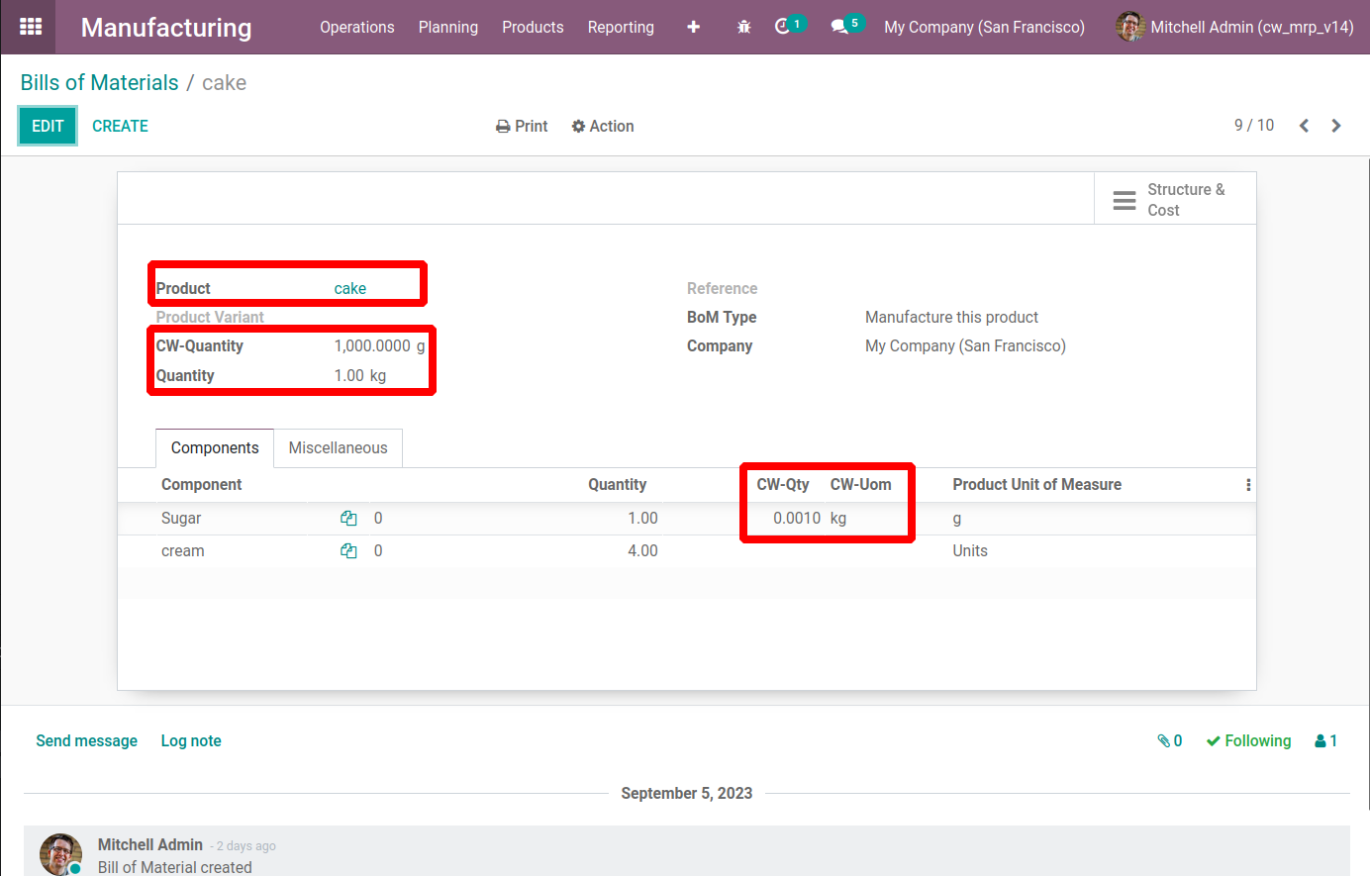Open the debug bug icon menu
Image resolution: width=1370 pixels, height=876 pixels.
pyautogui.click(x=744, y=27)
